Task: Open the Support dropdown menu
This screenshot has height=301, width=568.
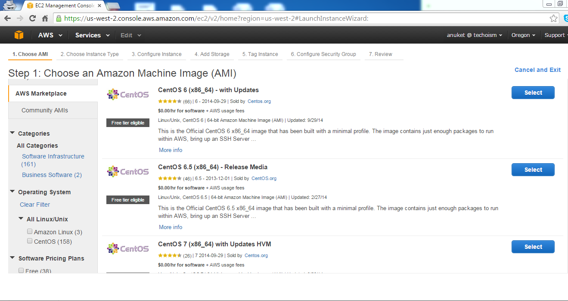Action: point(556,35)
